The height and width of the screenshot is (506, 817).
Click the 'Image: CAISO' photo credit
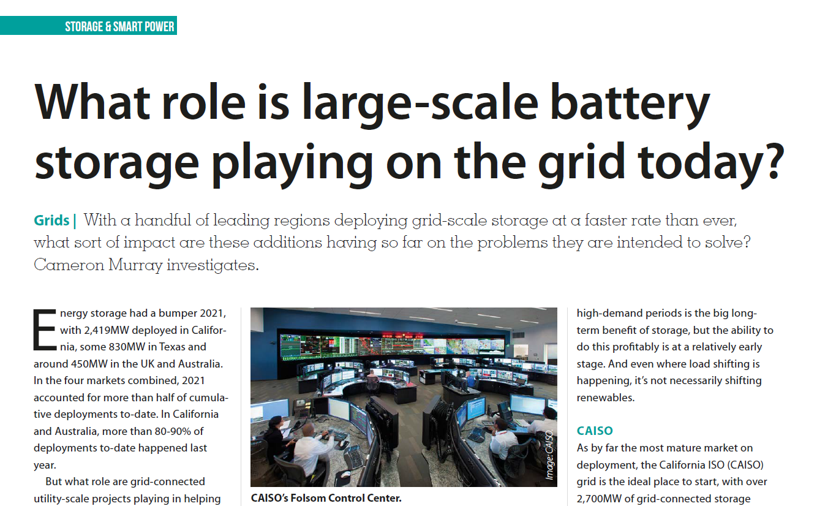(549, 455)
